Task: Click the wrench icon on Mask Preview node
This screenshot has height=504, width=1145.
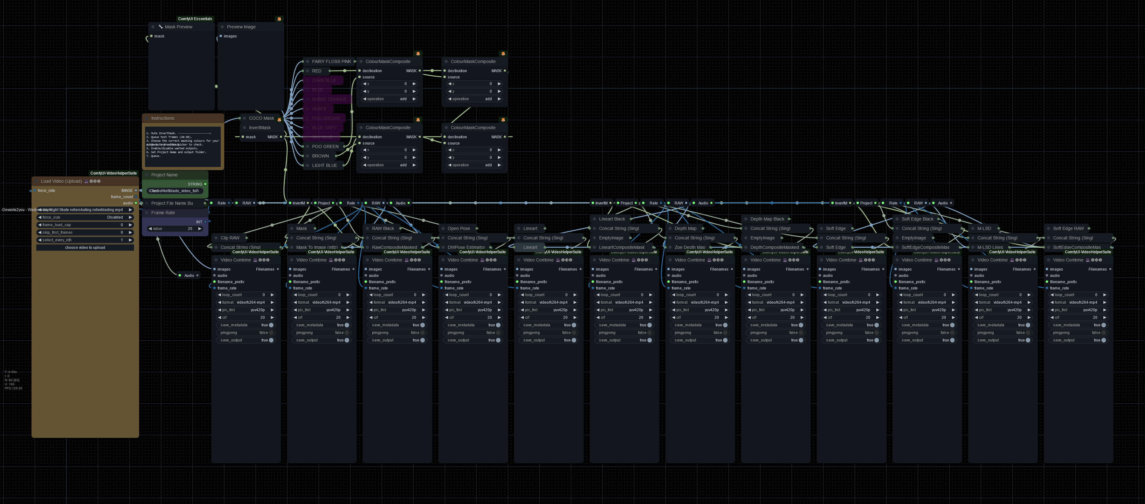Action: [161, 27]
